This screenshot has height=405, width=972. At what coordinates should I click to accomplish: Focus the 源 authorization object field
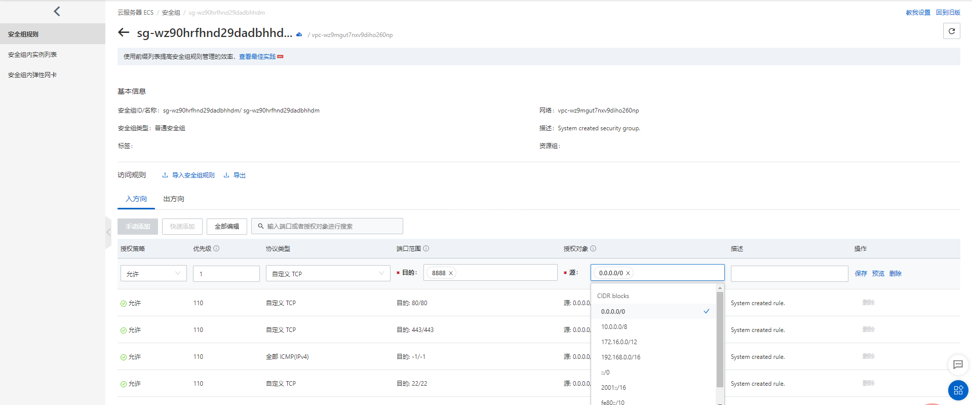point(657,273)
